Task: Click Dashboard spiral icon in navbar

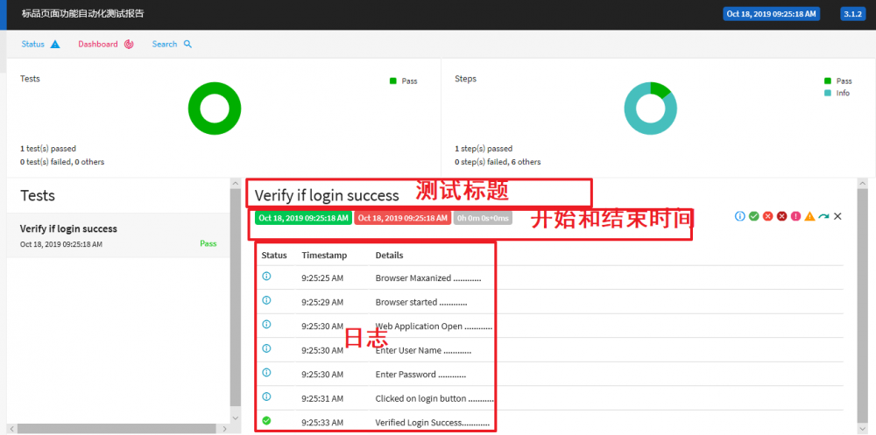Action: click(x=129, y=44)
